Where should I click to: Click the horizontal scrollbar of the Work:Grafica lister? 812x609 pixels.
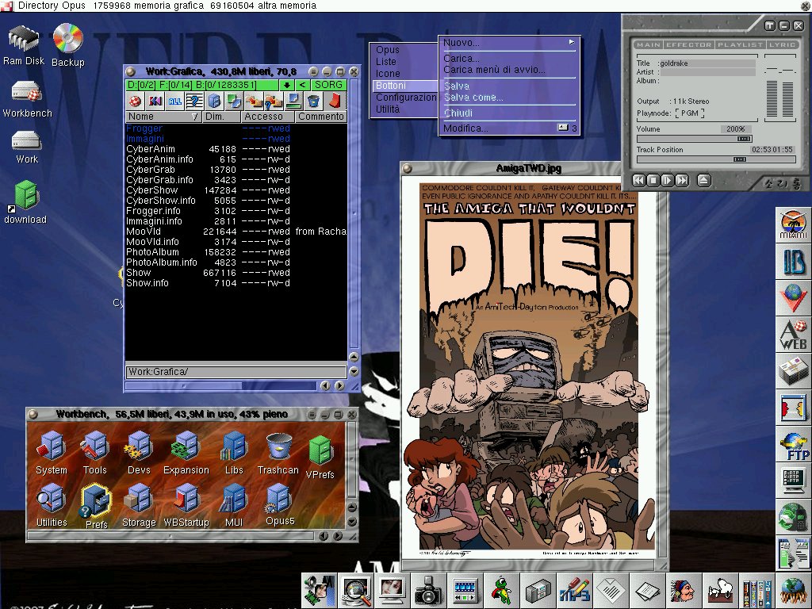click(220, 386)
